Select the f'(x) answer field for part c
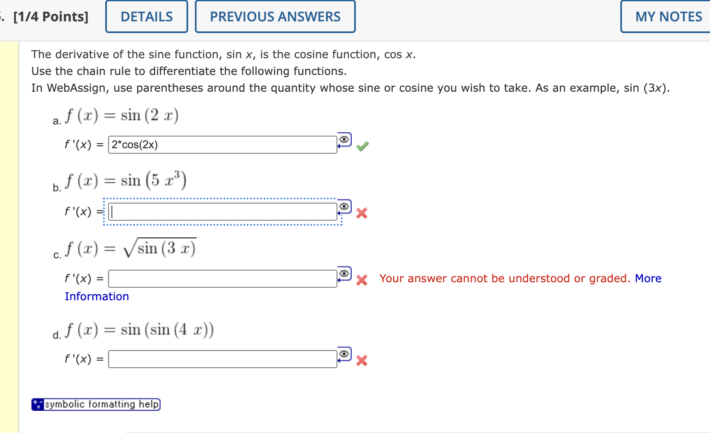This screenshot has height=433, width=710. tap(222, 278)
